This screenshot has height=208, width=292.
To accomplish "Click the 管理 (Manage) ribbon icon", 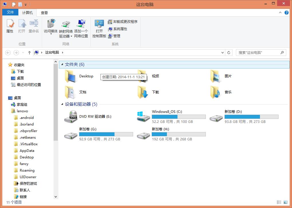I will coord(115,36).
